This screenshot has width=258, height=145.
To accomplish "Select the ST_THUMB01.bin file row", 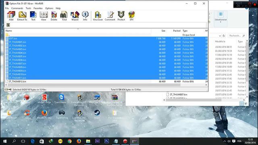I will [x=106, y=42].
